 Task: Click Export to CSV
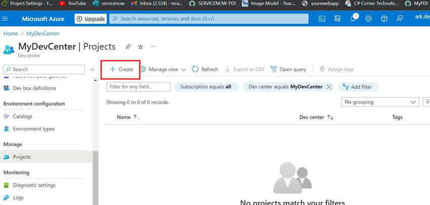pos(245,70)
